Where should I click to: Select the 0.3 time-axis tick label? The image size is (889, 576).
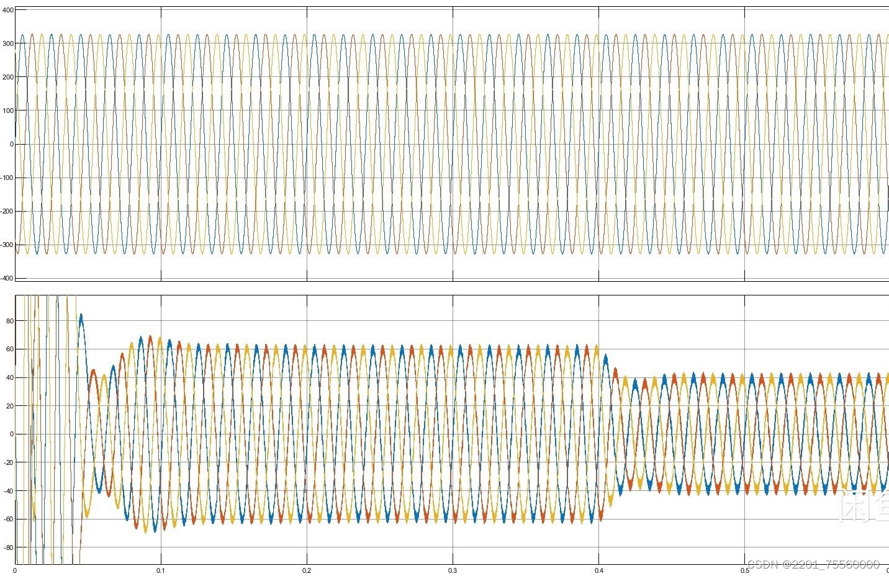tap(453, 570)
